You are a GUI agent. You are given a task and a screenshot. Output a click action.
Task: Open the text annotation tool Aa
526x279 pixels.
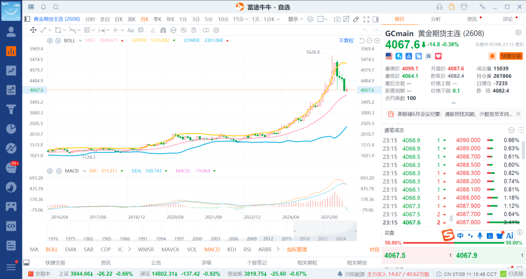[x=131, y=30]
